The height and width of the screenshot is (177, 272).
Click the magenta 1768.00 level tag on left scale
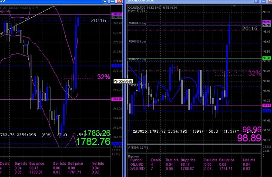[117, 99]
